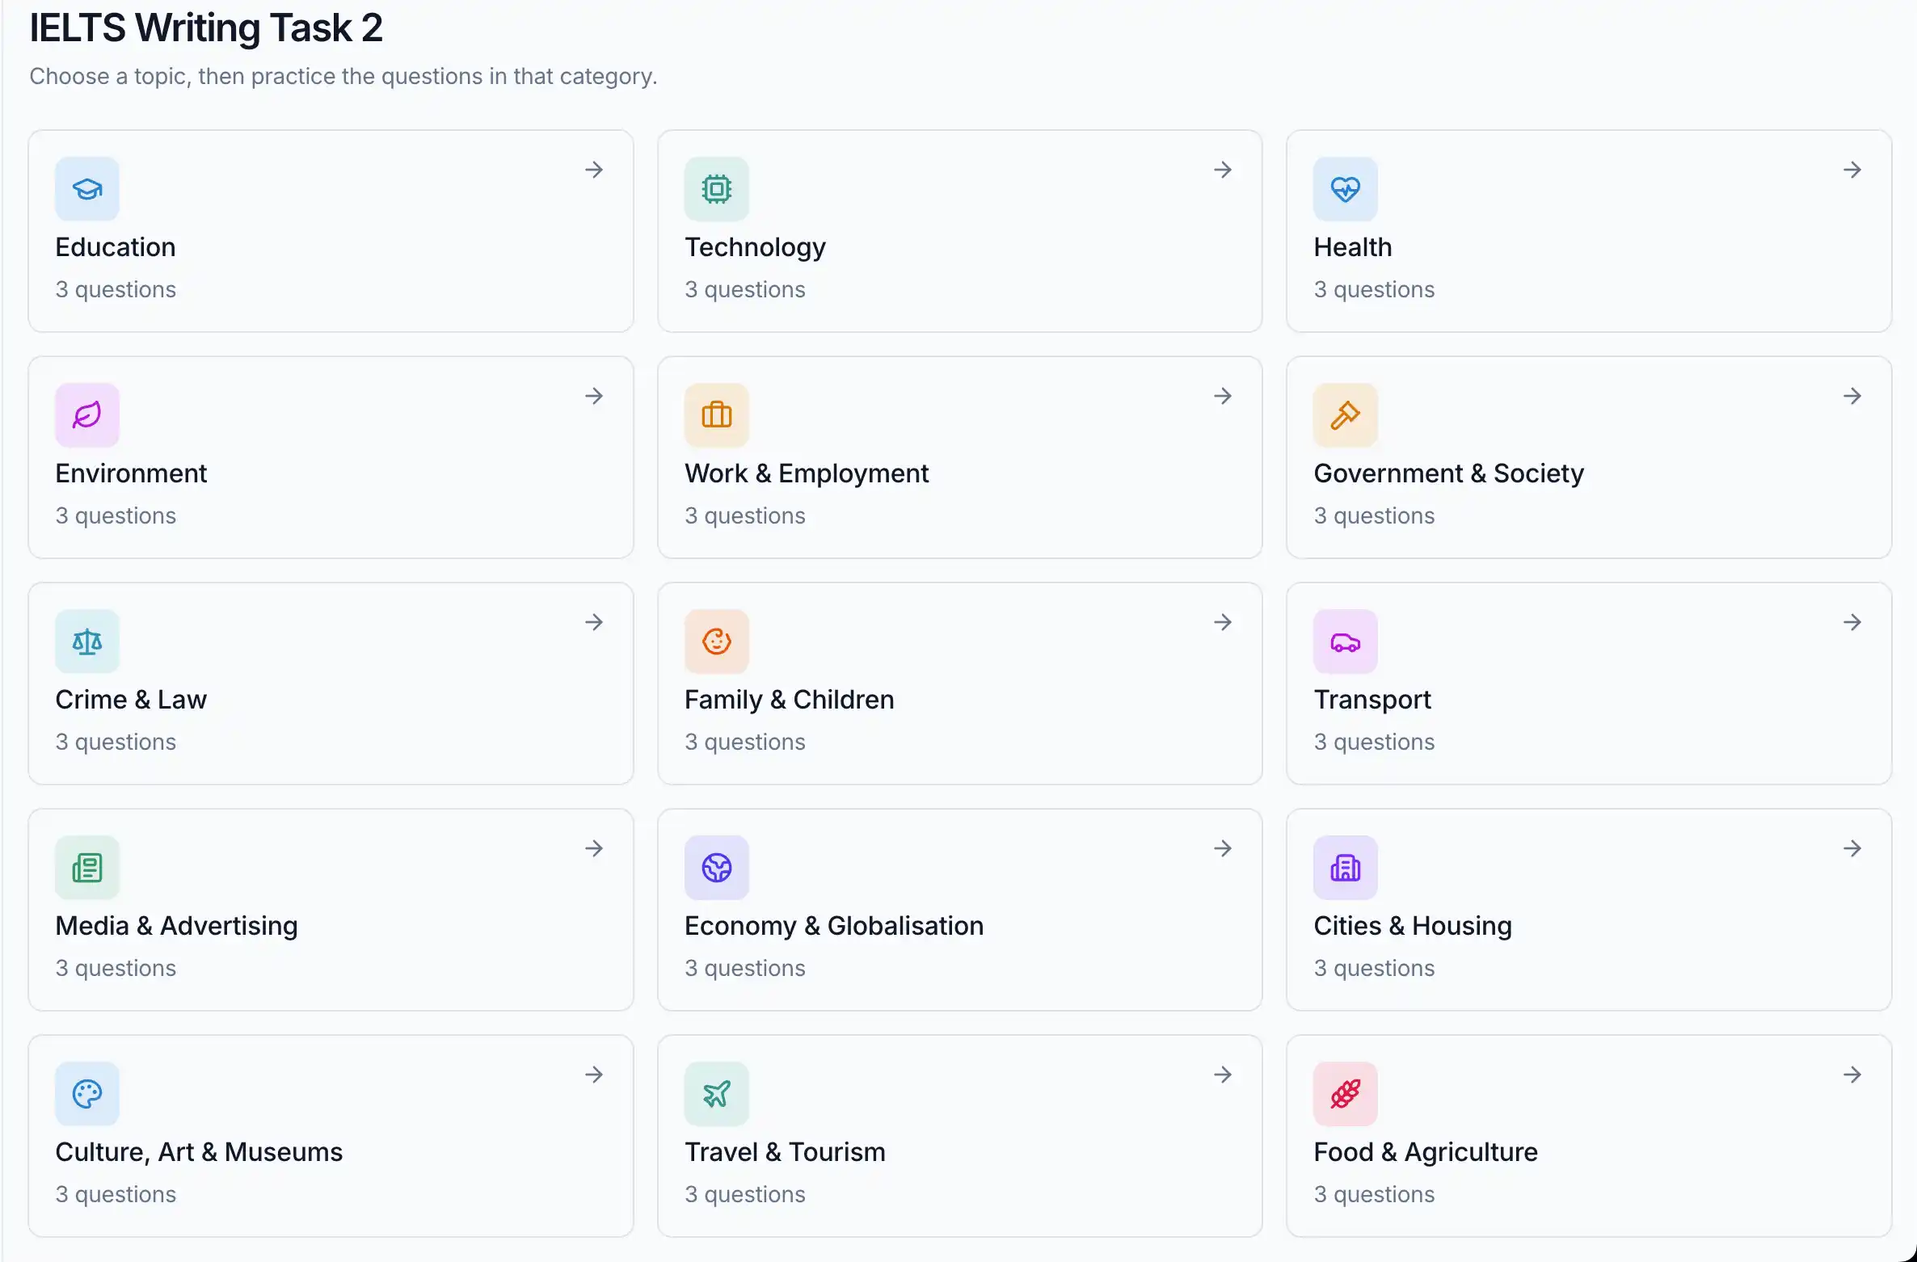Click the gavel icon for Government & Society
1917x1262 pixels.
(1346, 415)
